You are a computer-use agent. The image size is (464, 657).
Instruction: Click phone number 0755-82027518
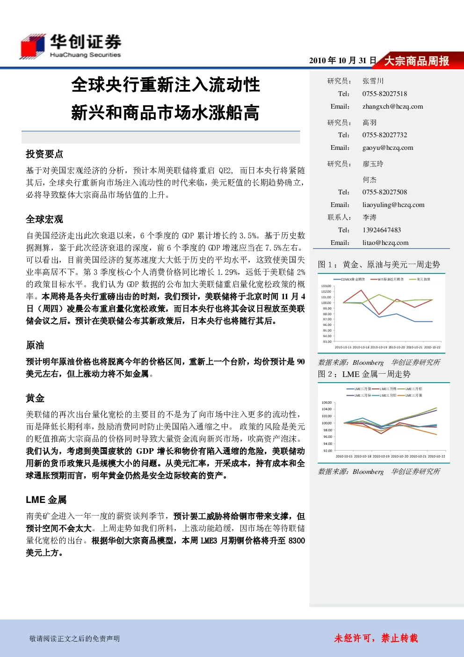coord(384,94)
